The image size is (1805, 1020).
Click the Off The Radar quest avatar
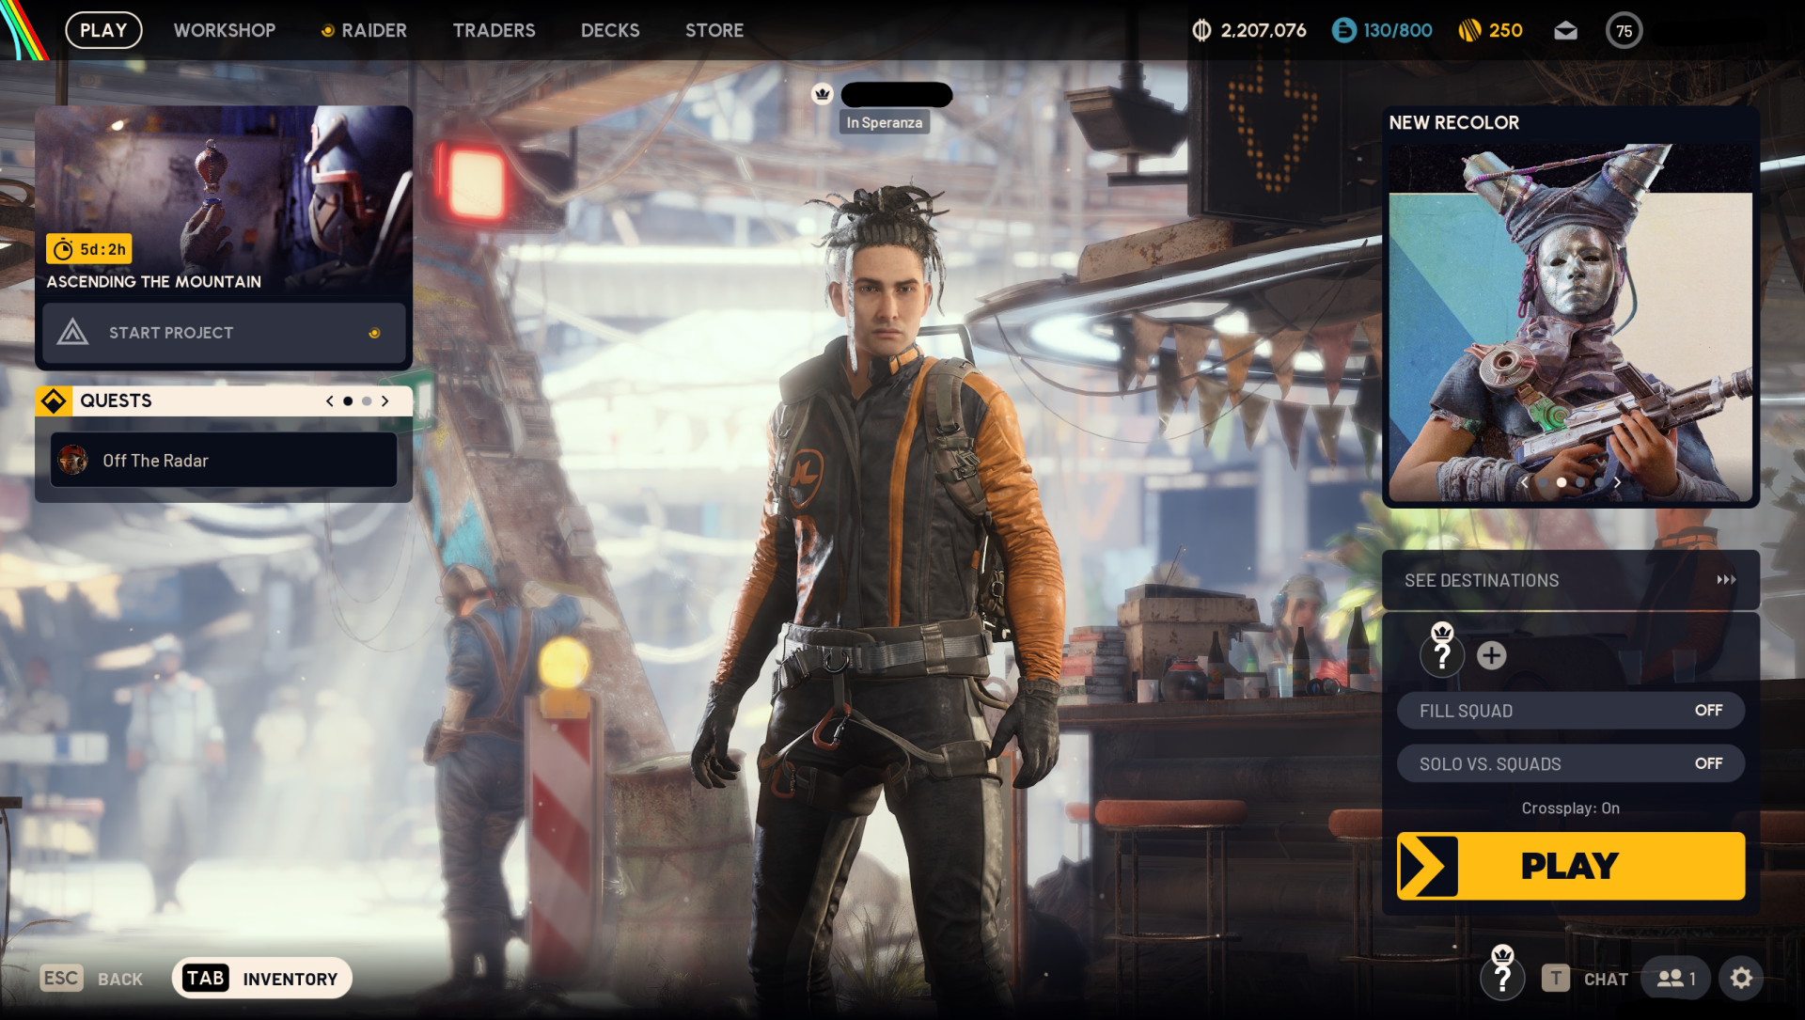[x=73, y=461]
